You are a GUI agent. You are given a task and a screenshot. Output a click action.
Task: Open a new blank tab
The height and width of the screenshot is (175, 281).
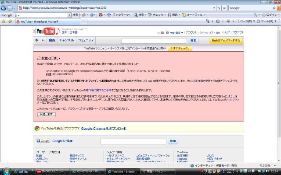(84, 22)
